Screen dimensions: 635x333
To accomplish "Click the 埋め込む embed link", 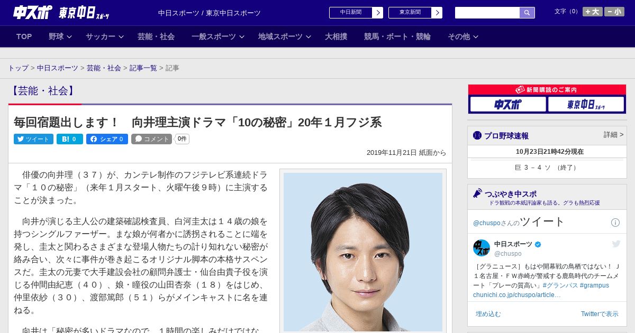I will (x=488, y=314).
